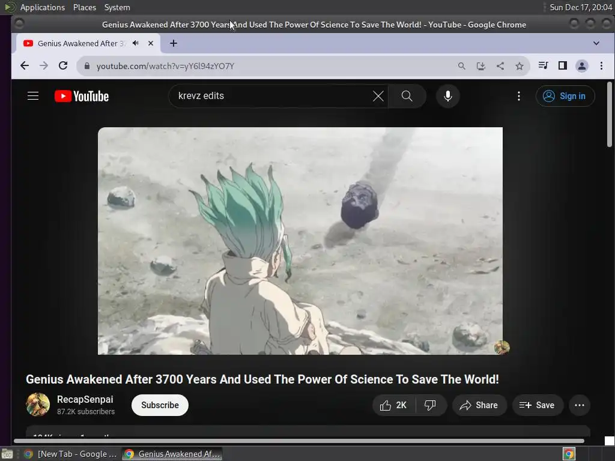Toggle Chrome side panel
The width and height of the screenshot is (615, 461).
pos(562,65)
